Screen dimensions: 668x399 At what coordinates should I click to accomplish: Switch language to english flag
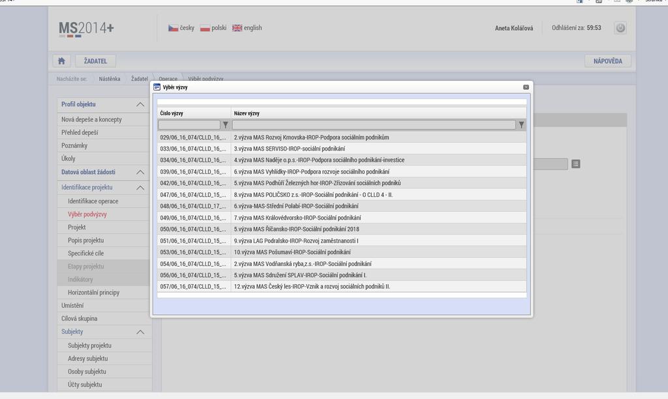pyautogui.click(x=237, y=28)
